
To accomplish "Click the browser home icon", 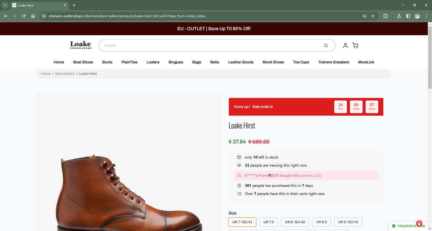I will coord(33,16).
